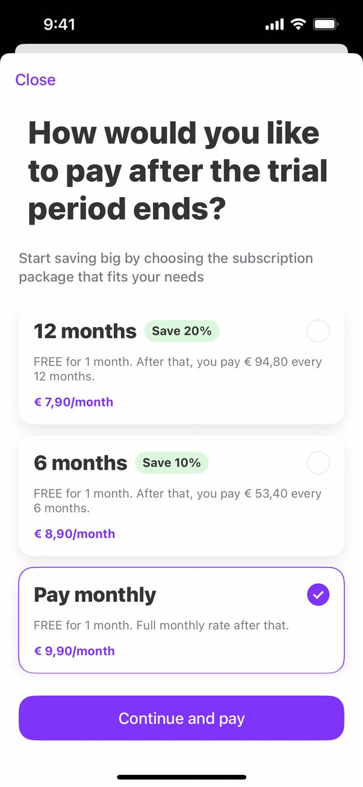Tap the Save 20% badge
Screen dimensions: 363x787
tap(182, 331)
